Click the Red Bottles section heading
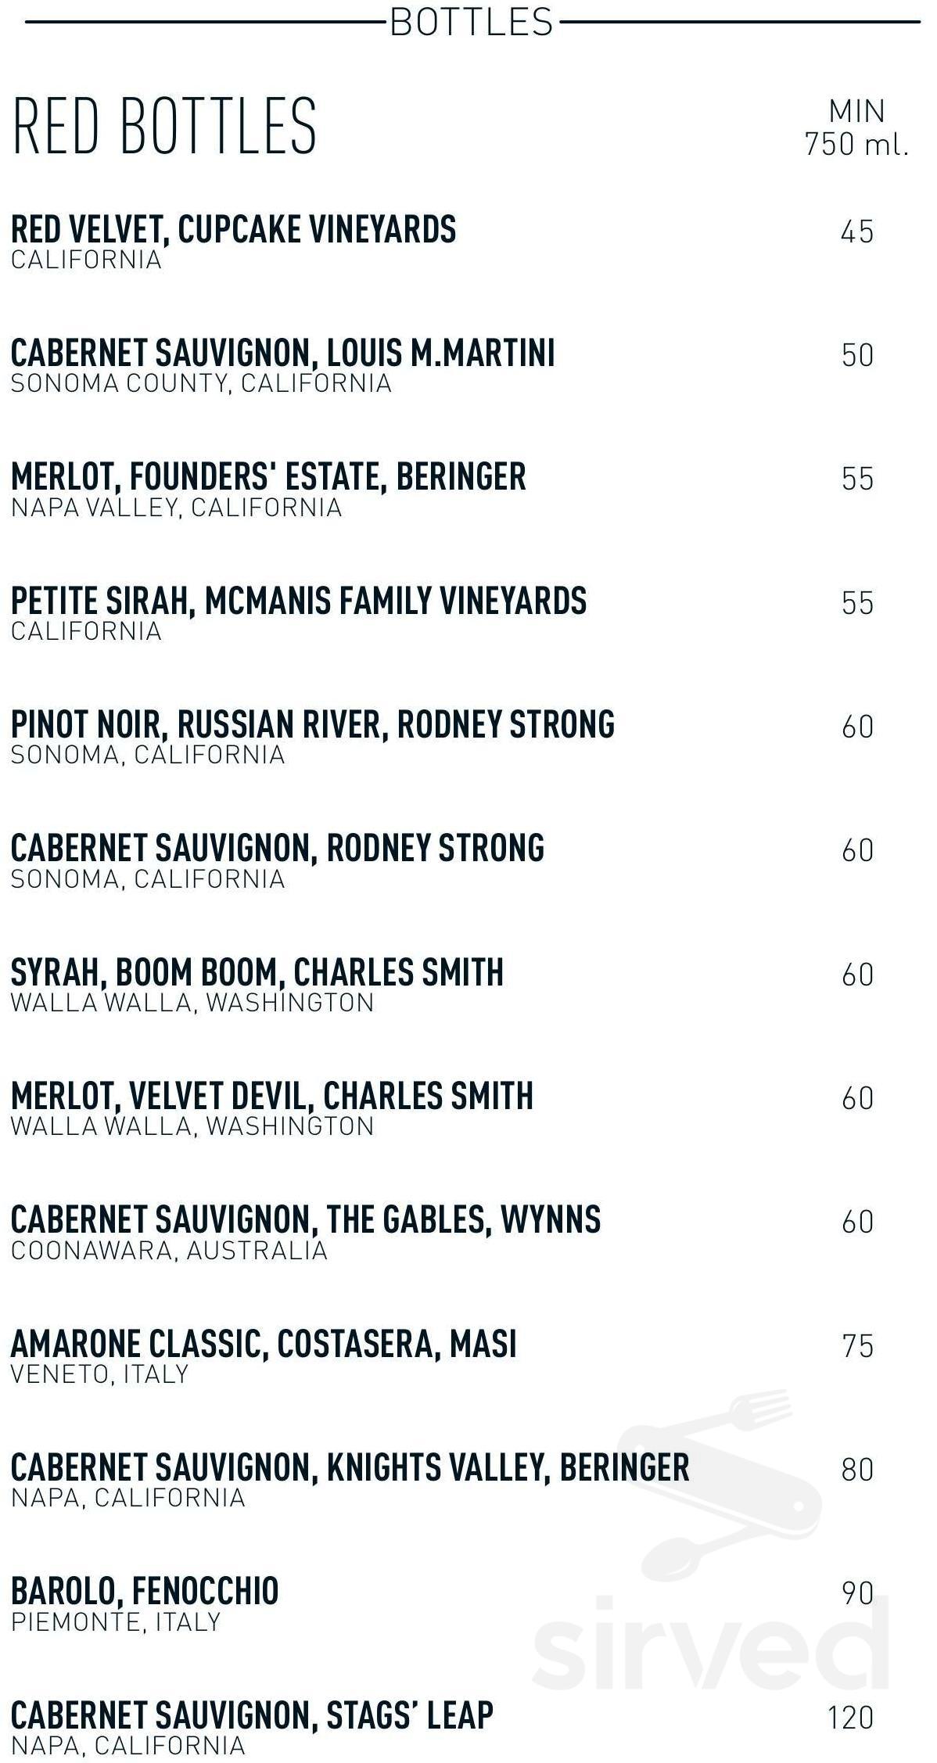This screenshot has height=1763, width=937. [x=164, y=125]
